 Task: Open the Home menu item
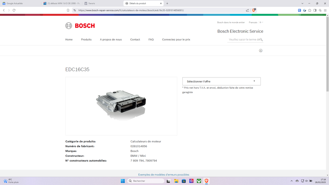click(69, 39)
